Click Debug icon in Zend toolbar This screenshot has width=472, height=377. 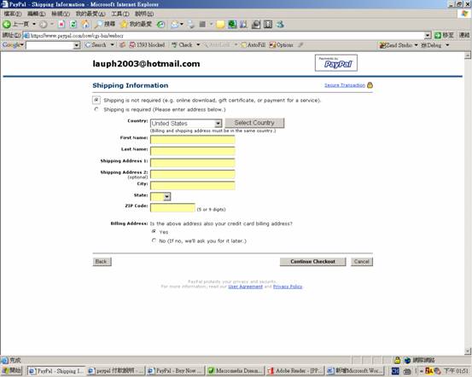point(424,45)
